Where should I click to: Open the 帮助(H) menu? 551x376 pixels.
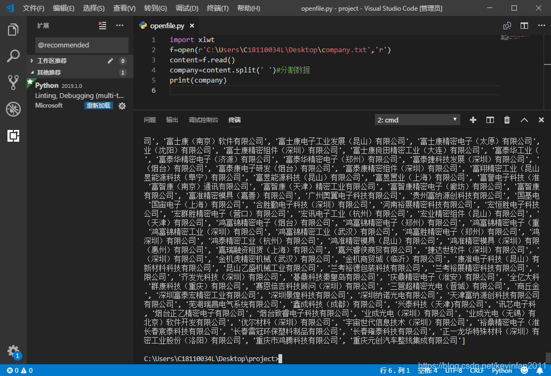point(249,8)
